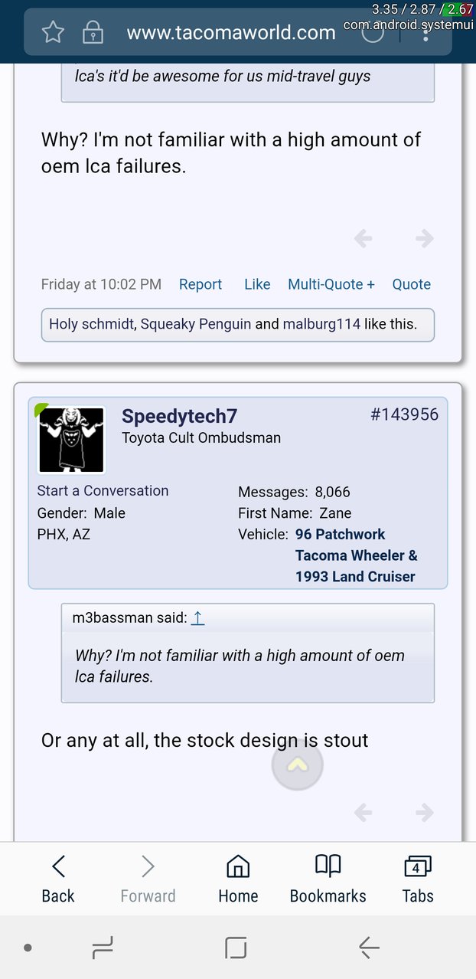Screen dimensions: 476x979
Task: Tap the padlock site security icon
Action: 93,32
